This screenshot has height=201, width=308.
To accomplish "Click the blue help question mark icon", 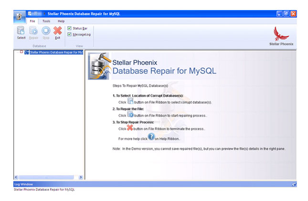I will pyautogui.click(x=151, y=137).
